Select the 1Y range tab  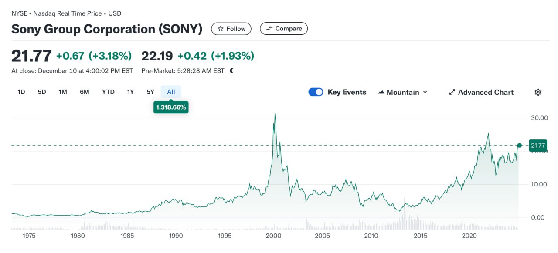pyautogui.click(x=130, y=92)
